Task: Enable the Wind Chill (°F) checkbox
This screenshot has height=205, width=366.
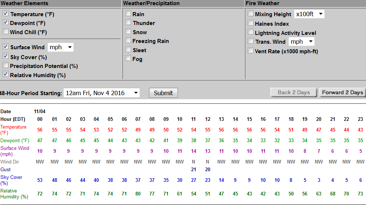Action: [x=6, y=32]
